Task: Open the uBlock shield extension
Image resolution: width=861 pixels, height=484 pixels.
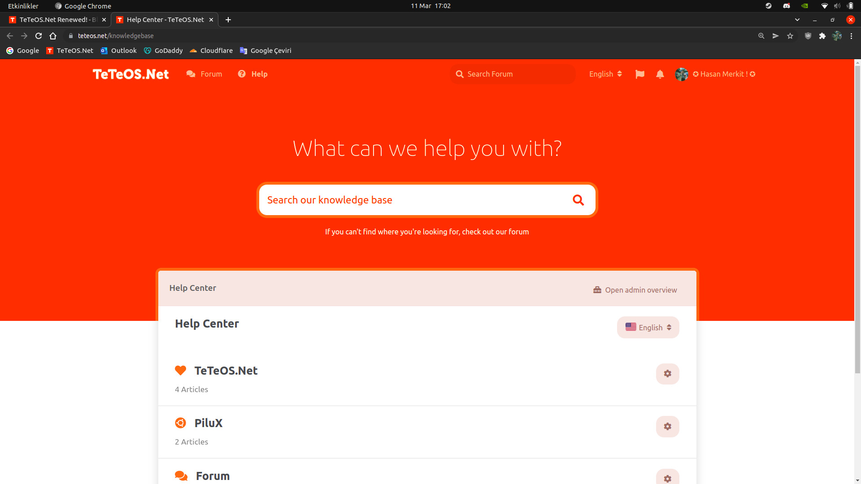Action: pos(808,36)
